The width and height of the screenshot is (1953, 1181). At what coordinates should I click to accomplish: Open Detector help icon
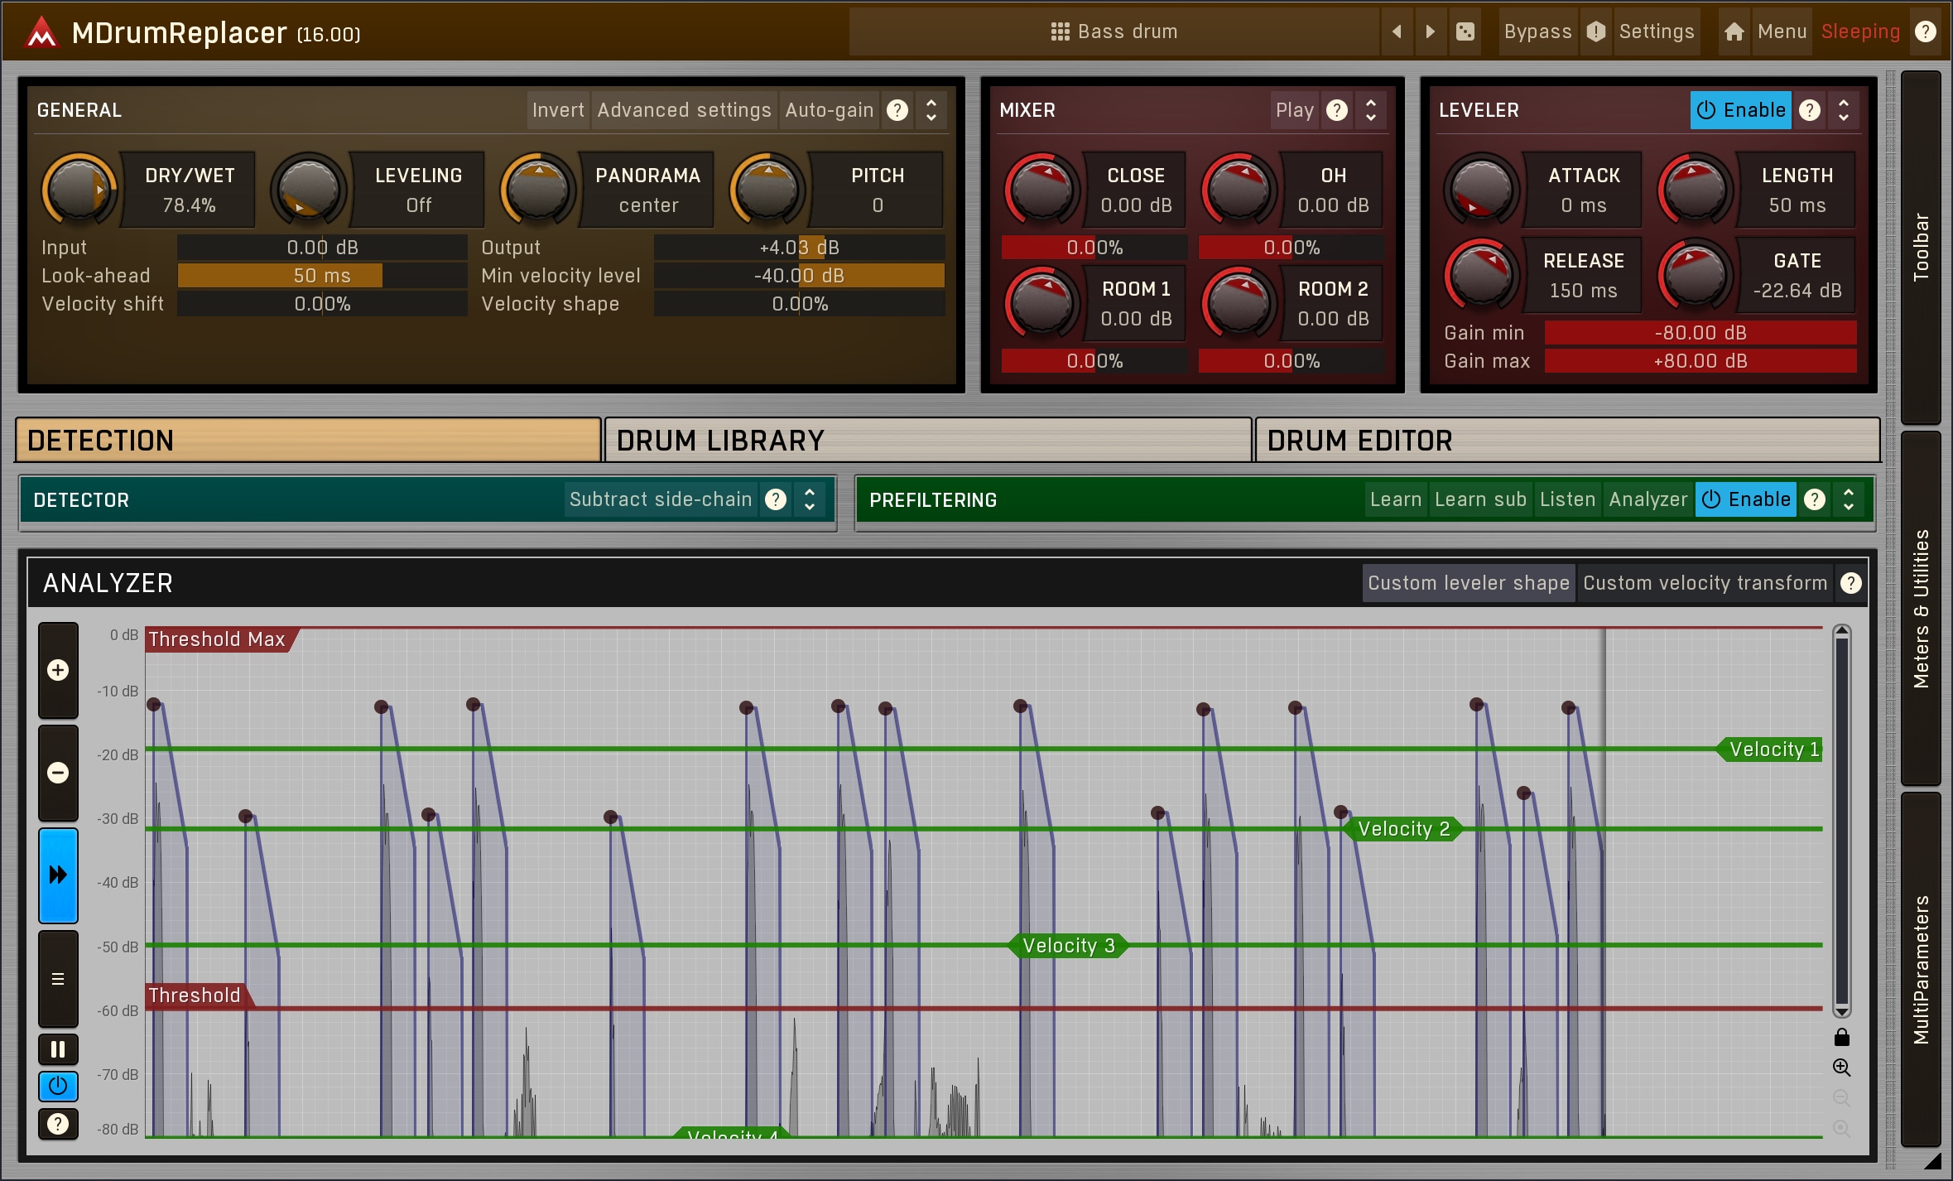[776, 499]
